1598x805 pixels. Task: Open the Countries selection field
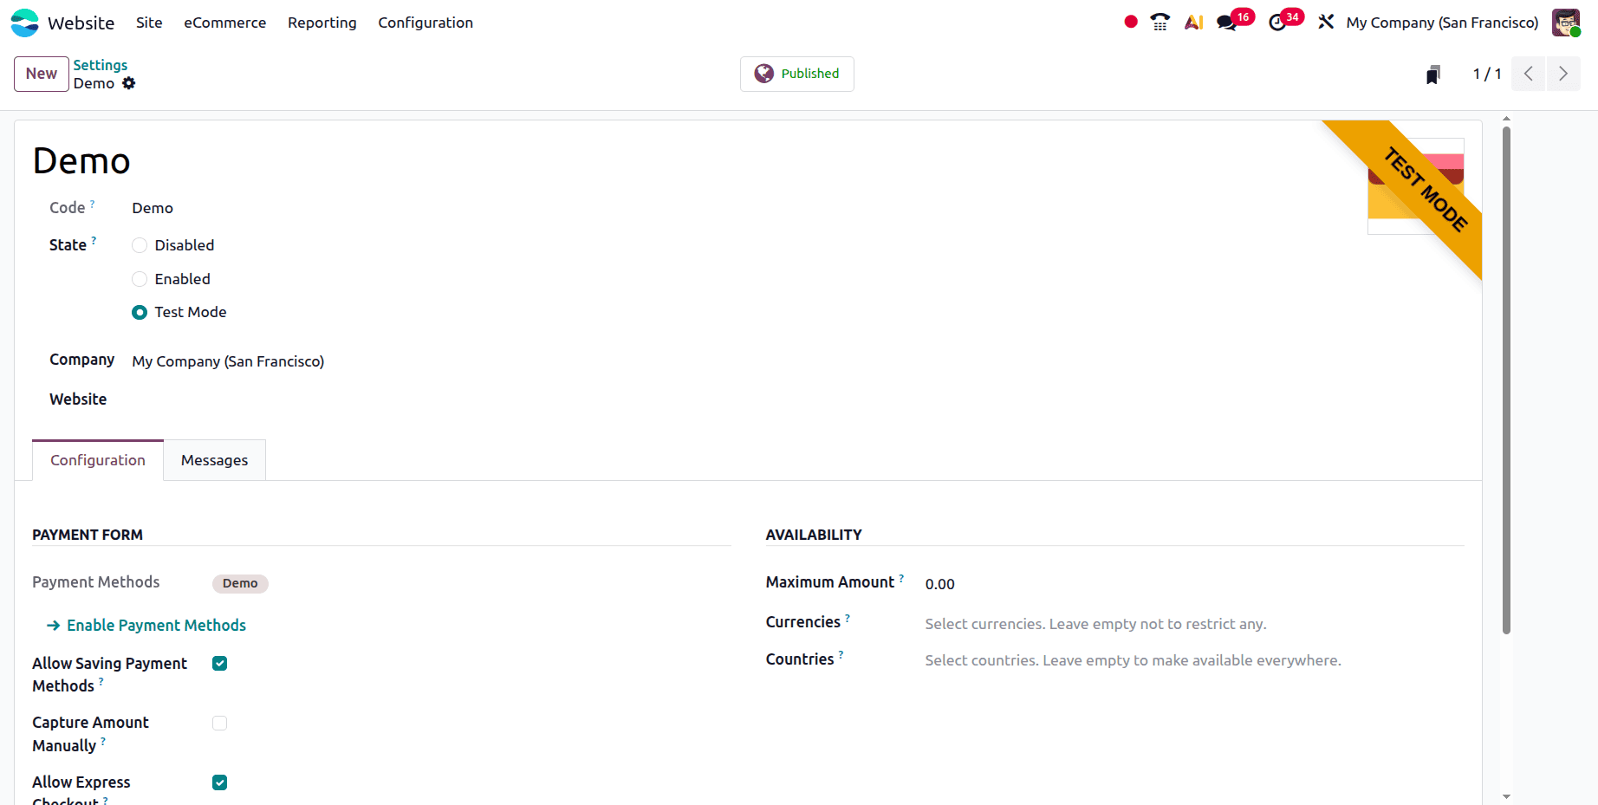[1194, 660]
